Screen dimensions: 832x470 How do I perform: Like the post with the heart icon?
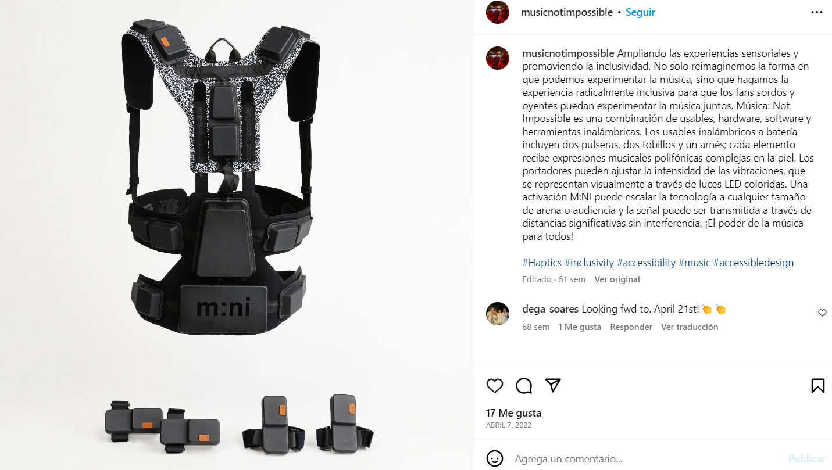495,386
